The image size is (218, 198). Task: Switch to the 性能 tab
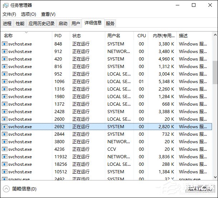coord(20,23)
